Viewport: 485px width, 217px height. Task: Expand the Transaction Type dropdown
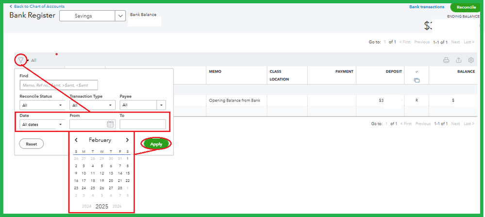(x=92, y=105)
